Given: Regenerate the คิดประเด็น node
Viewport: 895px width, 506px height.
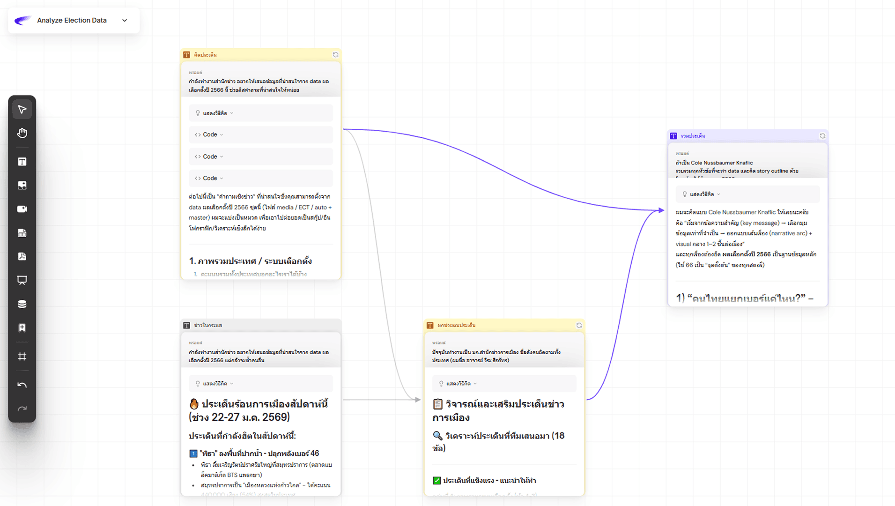Looking at the screenshot, I should [x=335, y=55].
